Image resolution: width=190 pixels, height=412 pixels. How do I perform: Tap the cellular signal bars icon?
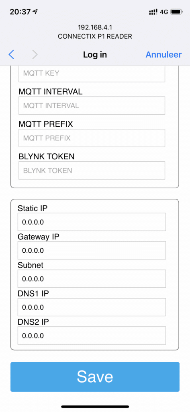coord(153,12)
